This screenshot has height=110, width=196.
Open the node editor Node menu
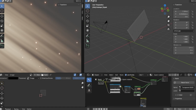121,75
